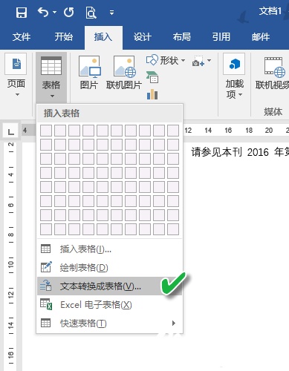Open the 加载项 add-ins menu

[x=234, y=76]
